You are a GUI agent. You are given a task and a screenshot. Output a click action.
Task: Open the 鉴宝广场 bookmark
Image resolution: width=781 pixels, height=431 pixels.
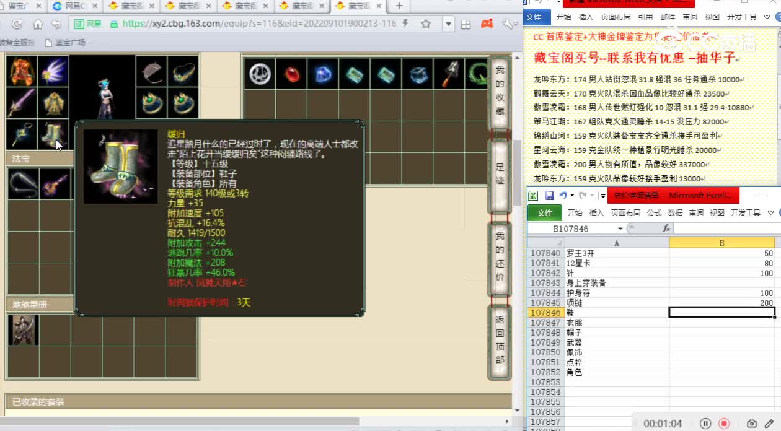pyautogui.click(x=65, y=43)
